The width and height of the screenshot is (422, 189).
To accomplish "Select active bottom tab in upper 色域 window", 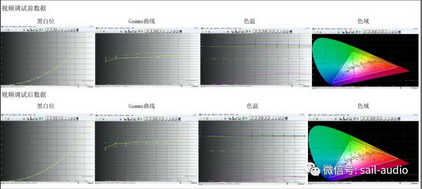I will (350, 88).
